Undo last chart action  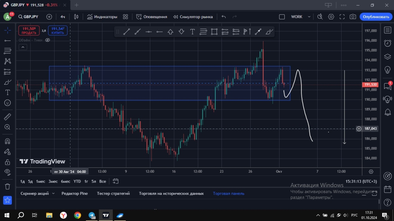click(x=224, y=17)
